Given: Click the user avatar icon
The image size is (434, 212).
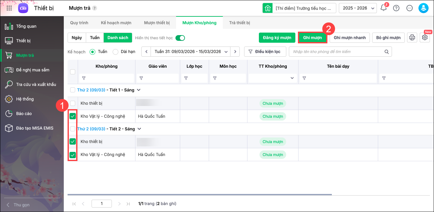Looking at the screenshot, I should coord(424,8).
